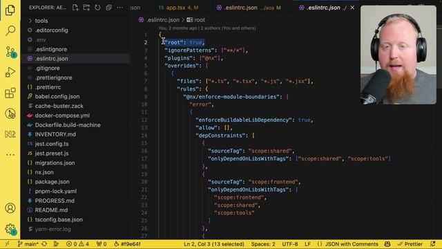
Task: Open the Source Control view
Action: pyautogui.click(x=11, y=52)
